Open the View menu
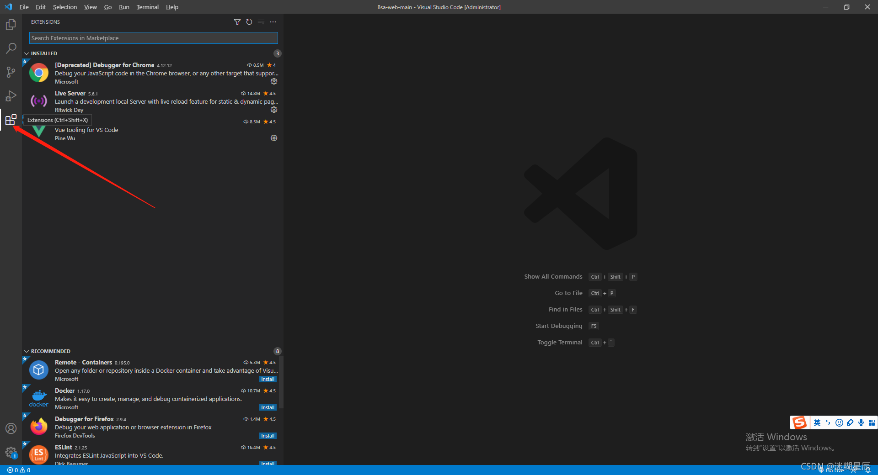878x475 pixels. (91, 7)
